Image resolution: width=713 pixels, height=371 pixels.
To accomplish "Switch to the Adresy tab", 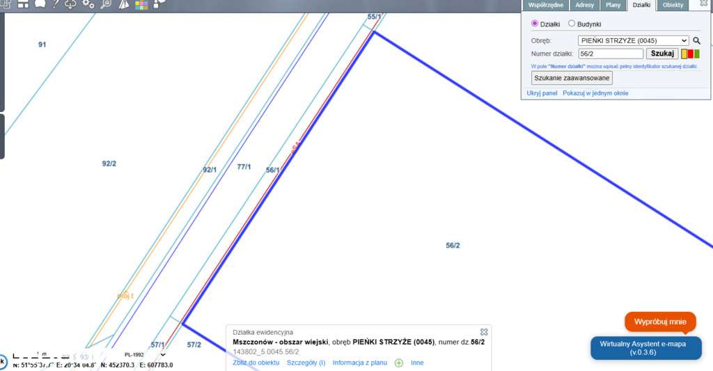I will (584, 5).
